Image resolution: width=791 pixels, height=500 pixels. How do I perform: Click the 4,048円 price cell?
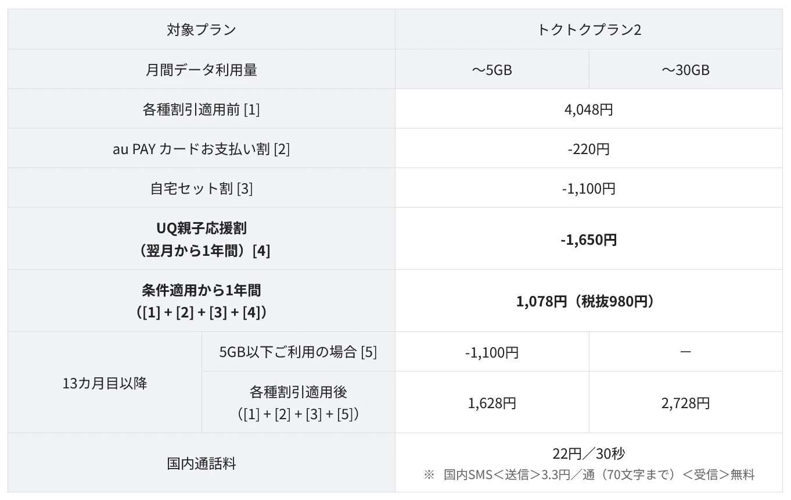click(x=589, y=109)
